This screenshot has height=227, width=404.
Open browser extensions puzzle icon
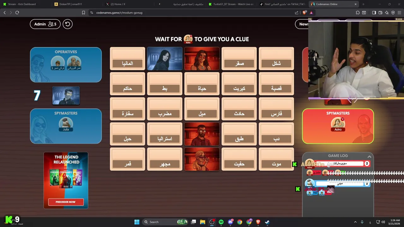coord(358,13)
